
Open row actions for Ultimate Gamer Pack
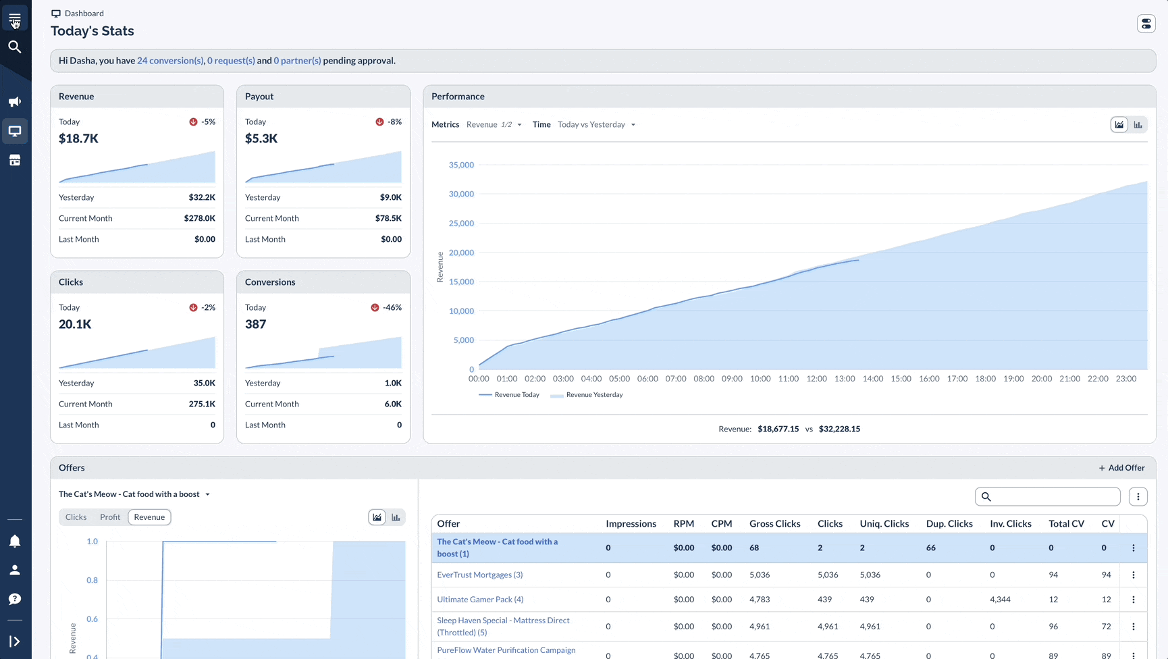1134,600
